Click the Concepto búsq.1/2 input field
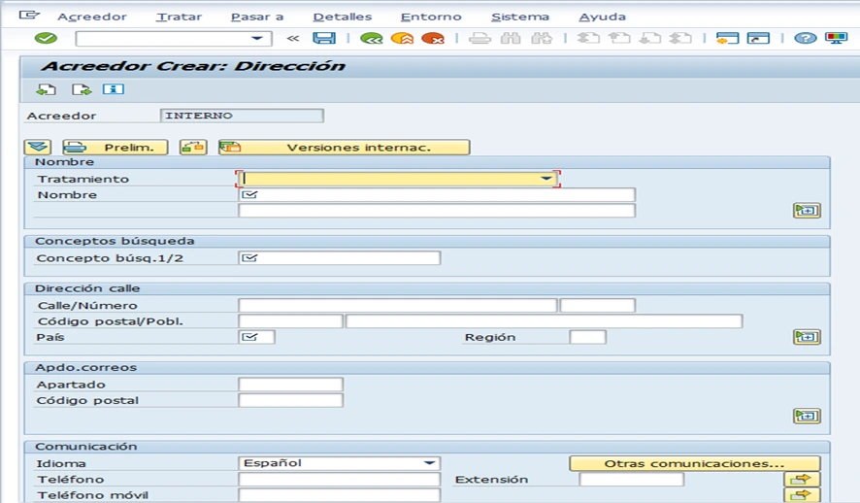This screenshot has height=503, width=860. pyautogui.click(x=339, y=257)
